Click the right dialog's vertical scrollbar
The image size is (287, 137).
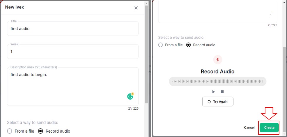(285, 87)
